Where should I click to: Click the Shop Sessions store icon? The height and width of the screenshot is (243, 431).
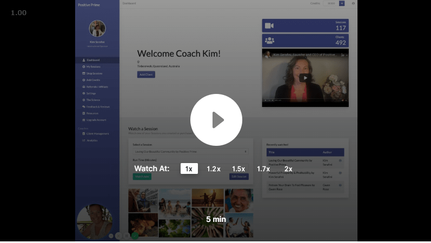[x=84, y=73]
